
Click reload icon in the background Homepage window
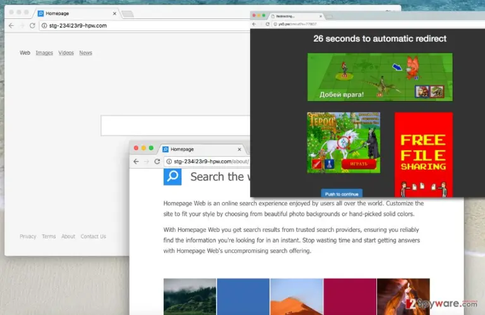[32, 26]
